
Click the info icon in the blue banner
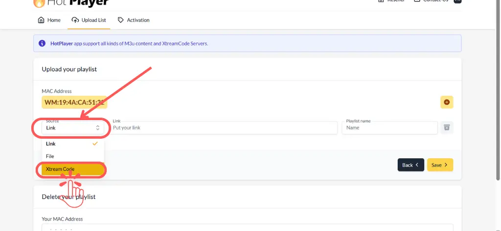tap(42, 43)
